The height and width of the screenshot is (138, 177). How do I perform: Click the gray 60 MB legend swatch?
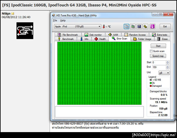click(x=150, y=80)
